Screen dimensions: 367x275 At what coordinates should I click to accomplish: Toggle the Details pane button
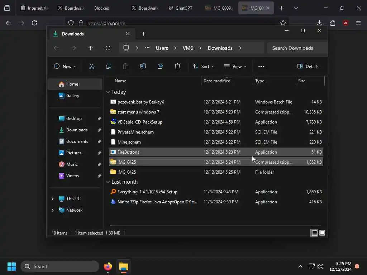(x=308, y=66)
